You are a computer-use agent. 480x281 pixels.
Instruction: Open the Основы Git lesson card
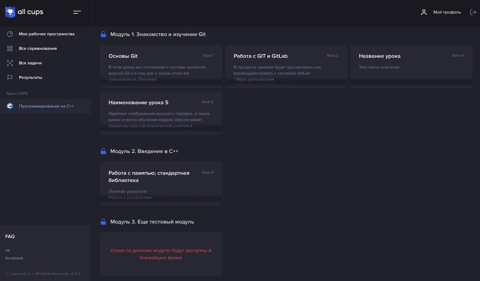pos(161,66)
